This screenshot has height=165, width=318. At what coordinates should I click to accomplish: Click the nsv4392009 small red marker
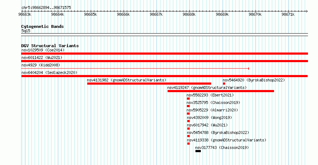click(188, 121)
